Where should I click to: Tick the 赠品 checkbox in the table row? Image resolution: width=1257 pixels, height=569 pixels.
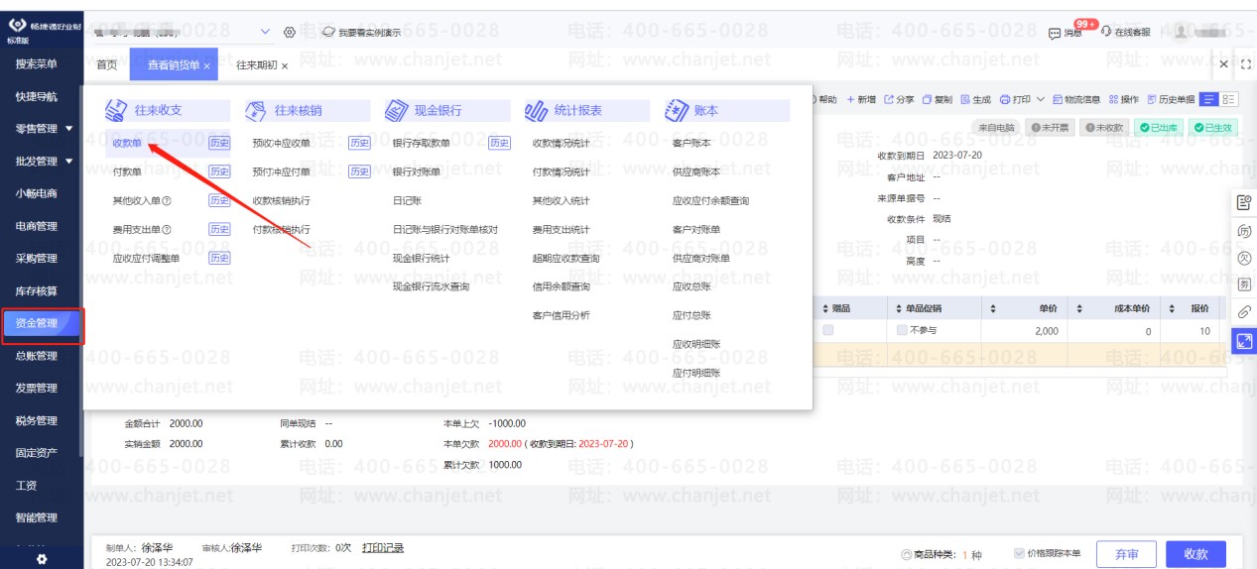point(827,330)
